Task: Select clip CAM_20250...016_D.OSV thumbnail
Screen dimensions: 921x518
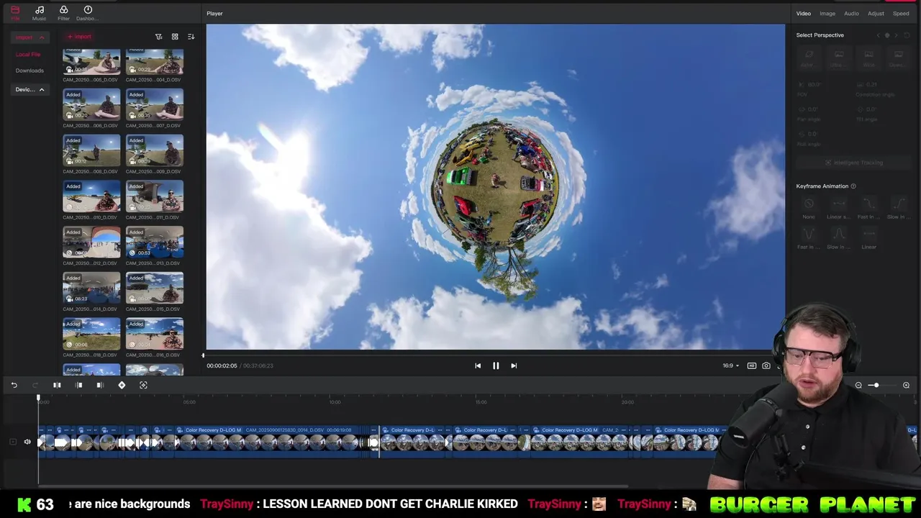Action: pyautogui.click(x=155, y=334)
